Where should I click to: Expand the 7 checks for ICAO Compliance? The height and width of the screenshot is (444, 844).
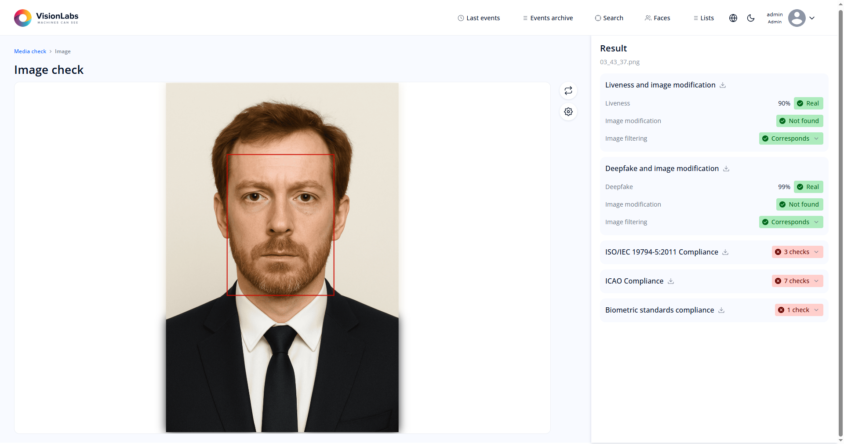click(x=817, y=281)
